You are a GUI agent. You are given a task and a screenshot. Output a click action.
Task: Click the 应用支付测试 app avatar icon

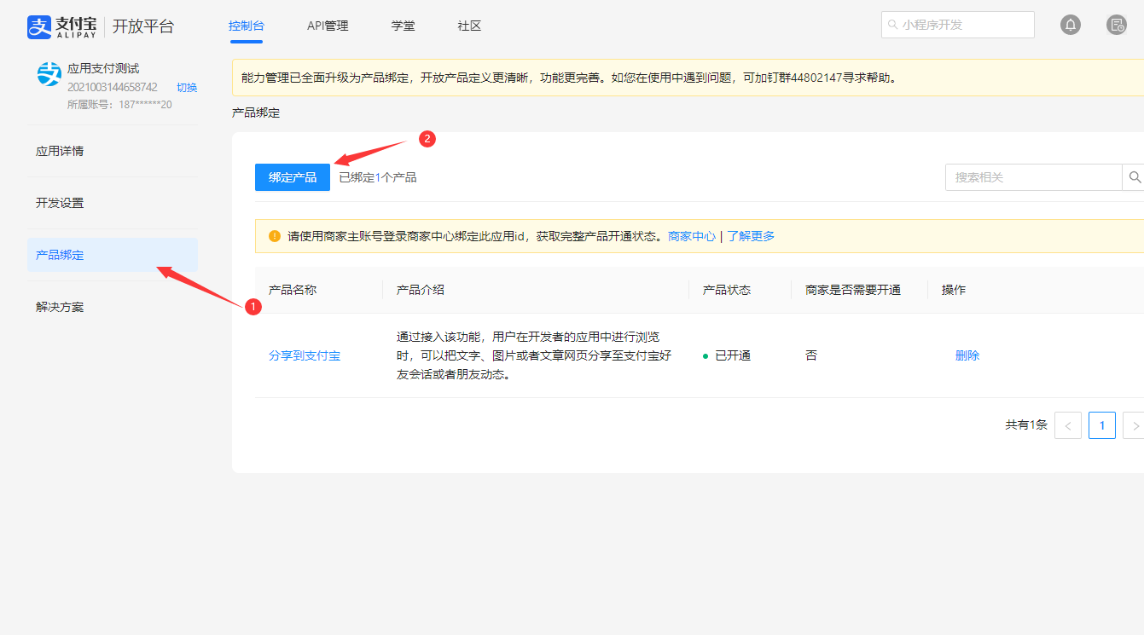(x=49, y=74)
